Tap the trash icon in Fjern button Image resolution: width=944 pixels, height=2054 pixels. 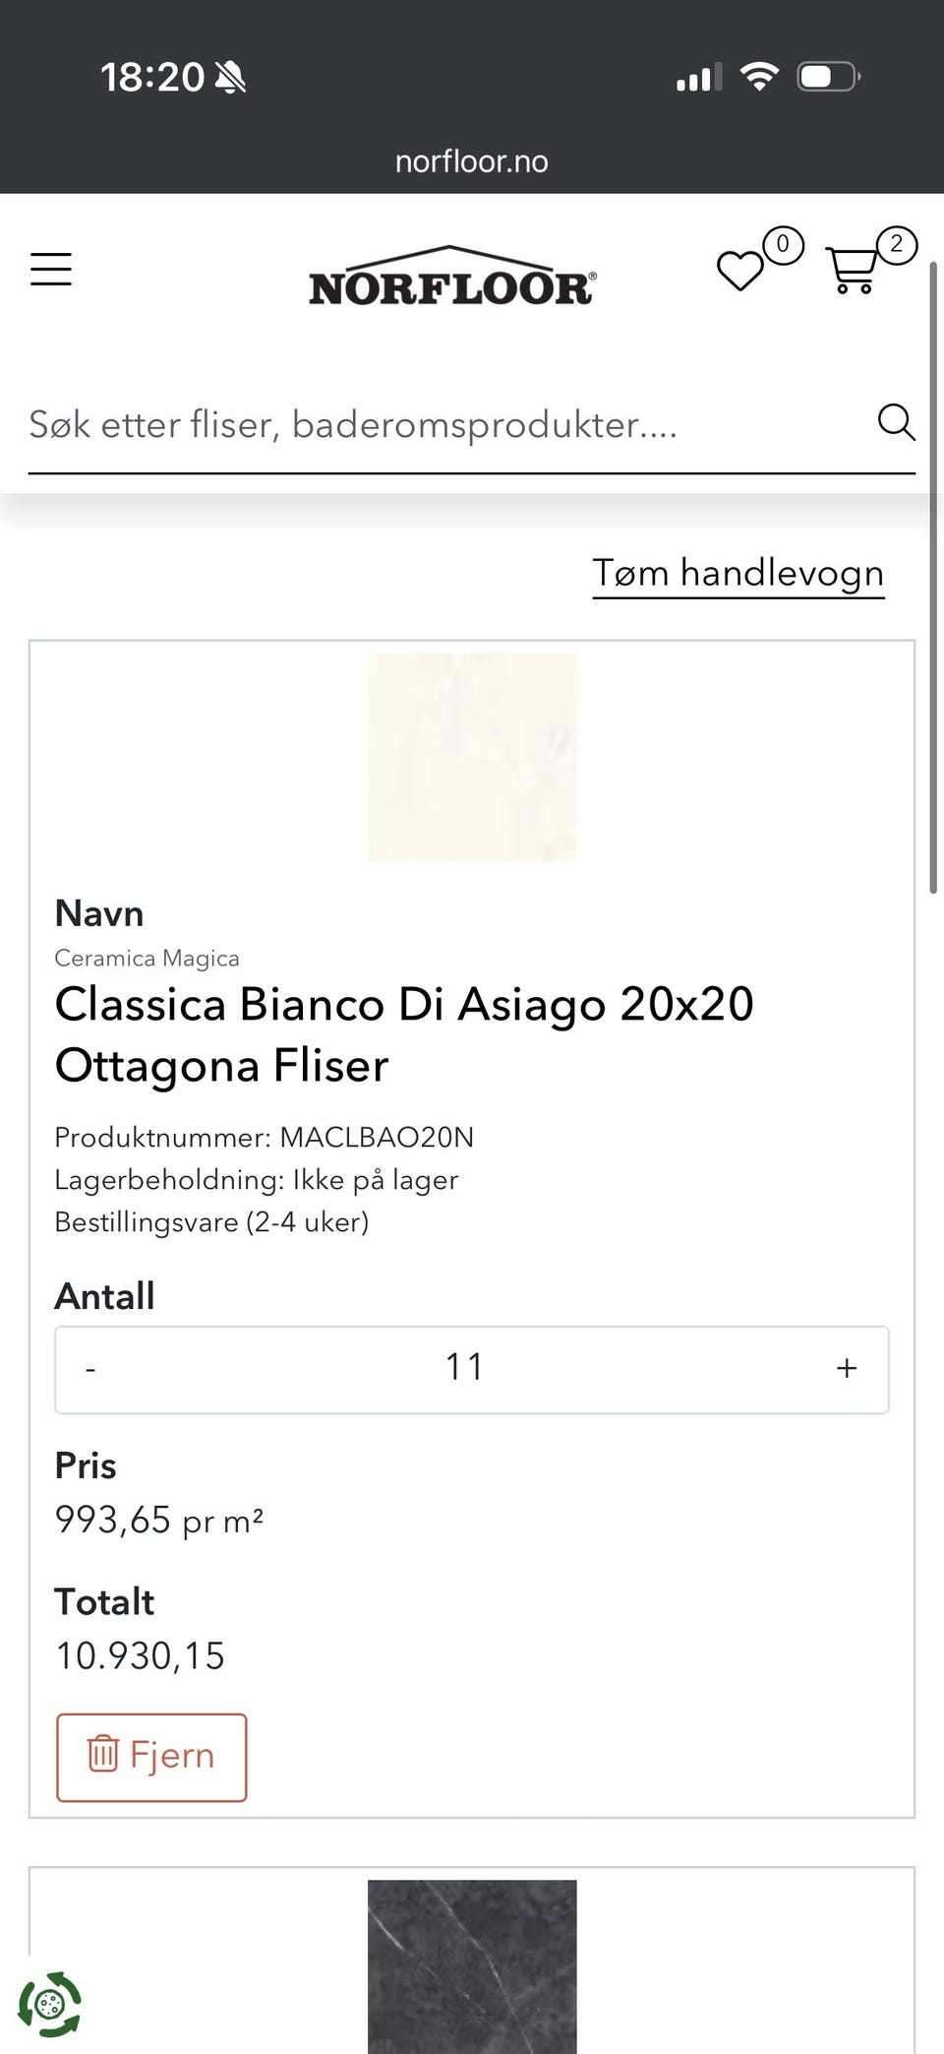103,1754
